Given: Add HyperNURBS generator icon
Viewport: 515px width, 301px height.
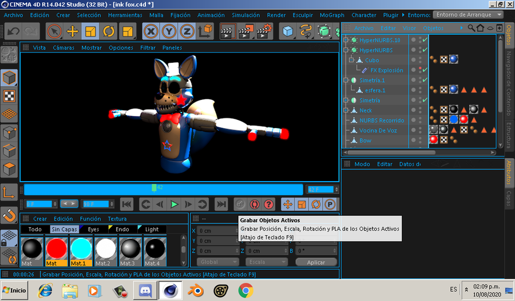Looking at the screenshot, I should (324, 31).
